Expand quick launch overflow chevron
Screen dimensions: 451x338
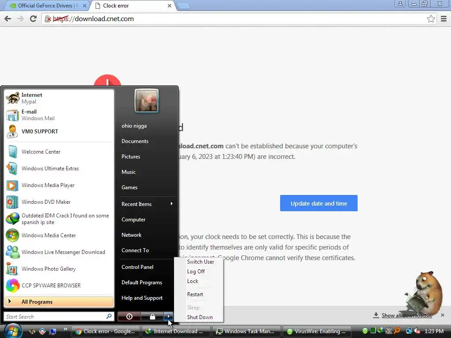(x=65, y=329)
